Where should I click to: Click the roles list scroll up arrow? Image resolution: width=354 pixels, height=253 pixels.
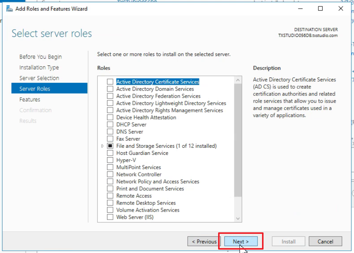(x=238, y=80)
